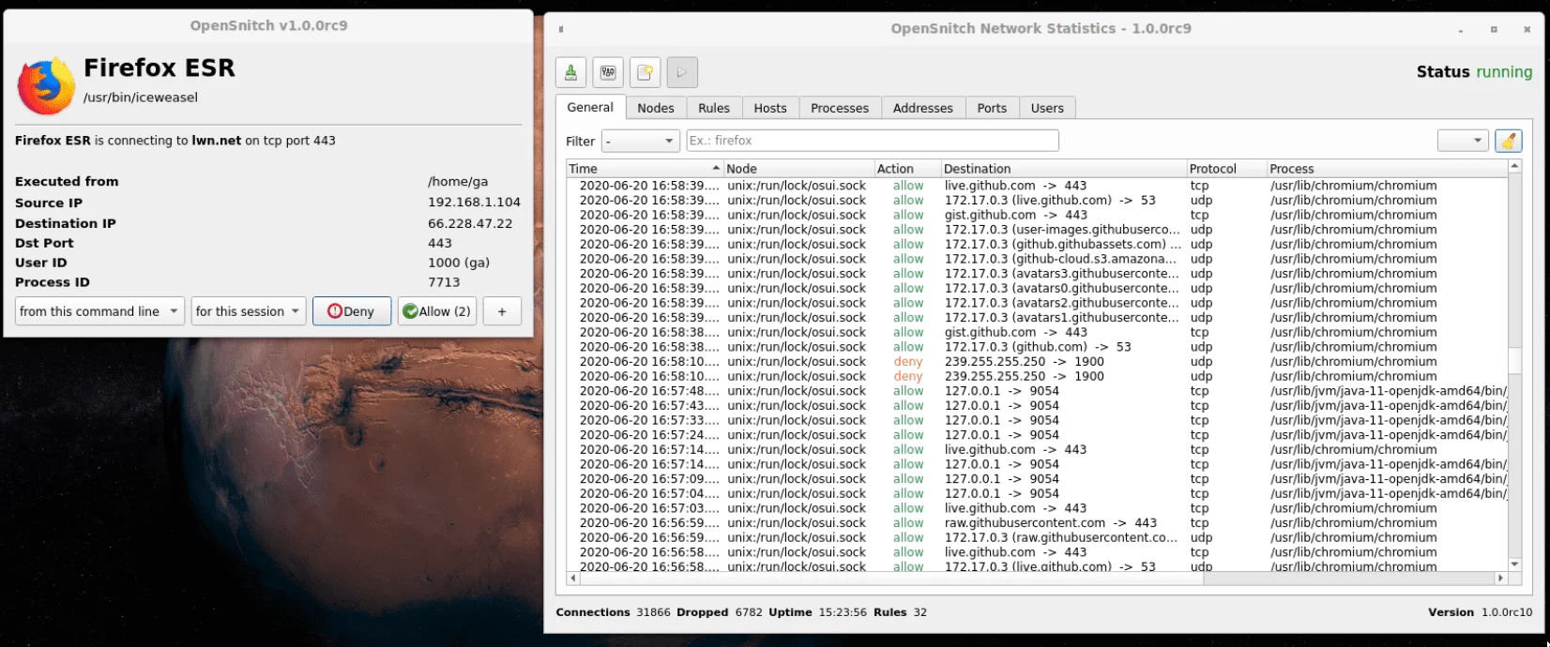This screenshot has width=1550, height=647.
Task: Click the Rules 32 status bar entry
Action: pyautogui.click(x=900, y=612)
